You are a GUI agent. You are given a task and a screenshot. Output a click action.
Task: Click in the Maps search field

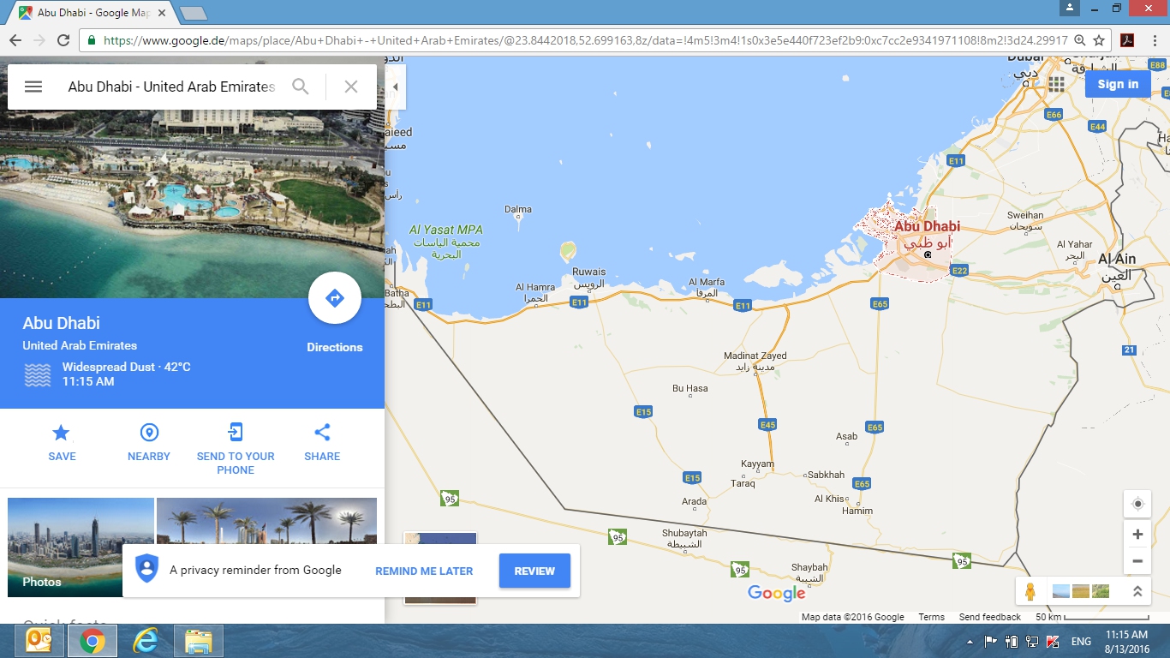click(171, 87)
